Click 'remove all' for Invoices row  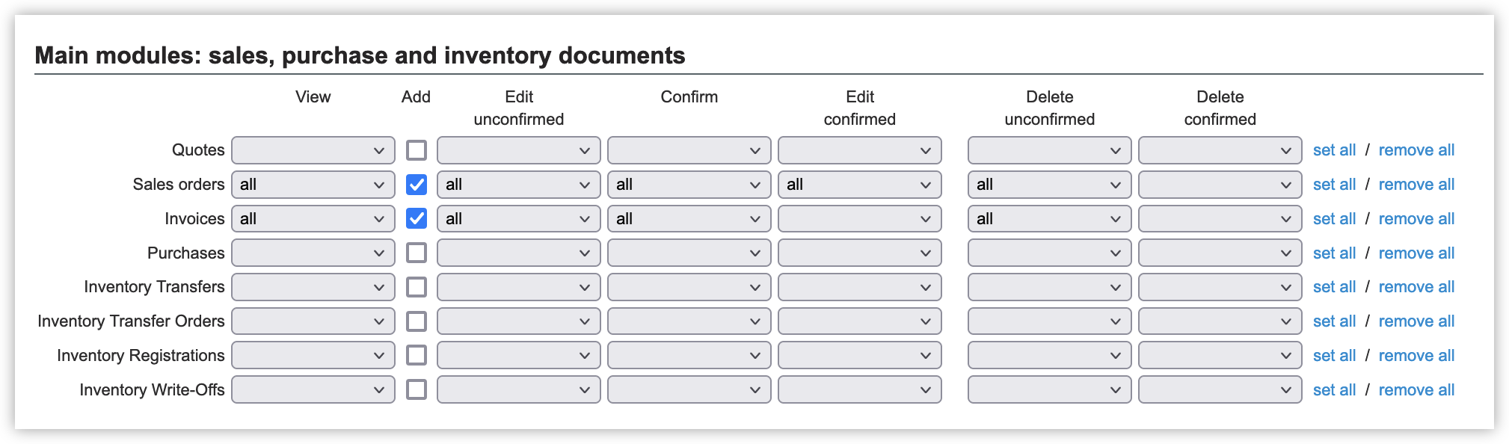point(1416,219)
